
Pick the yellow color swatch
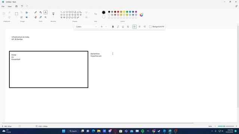pyautogui.click(x=124, y=12)
